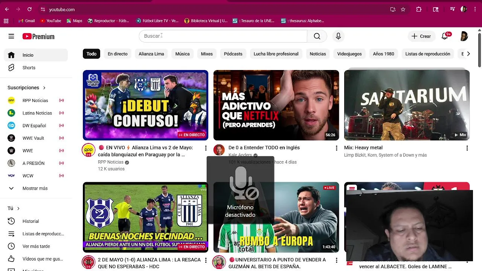Open RPP Noticias channel avatar under video

(x=88, y=150)
